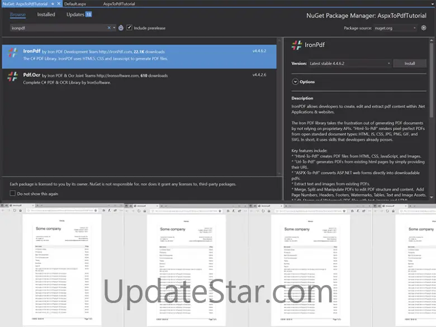
Task: Open web notes pen in second browser window
Action: click(x=234, y=211)
